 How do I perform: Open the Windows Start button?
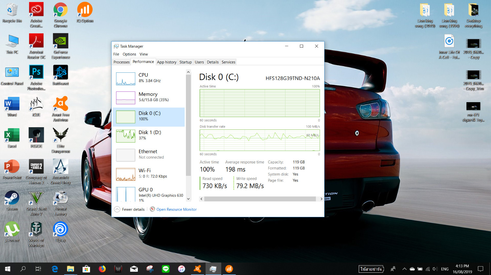(8, 269)
